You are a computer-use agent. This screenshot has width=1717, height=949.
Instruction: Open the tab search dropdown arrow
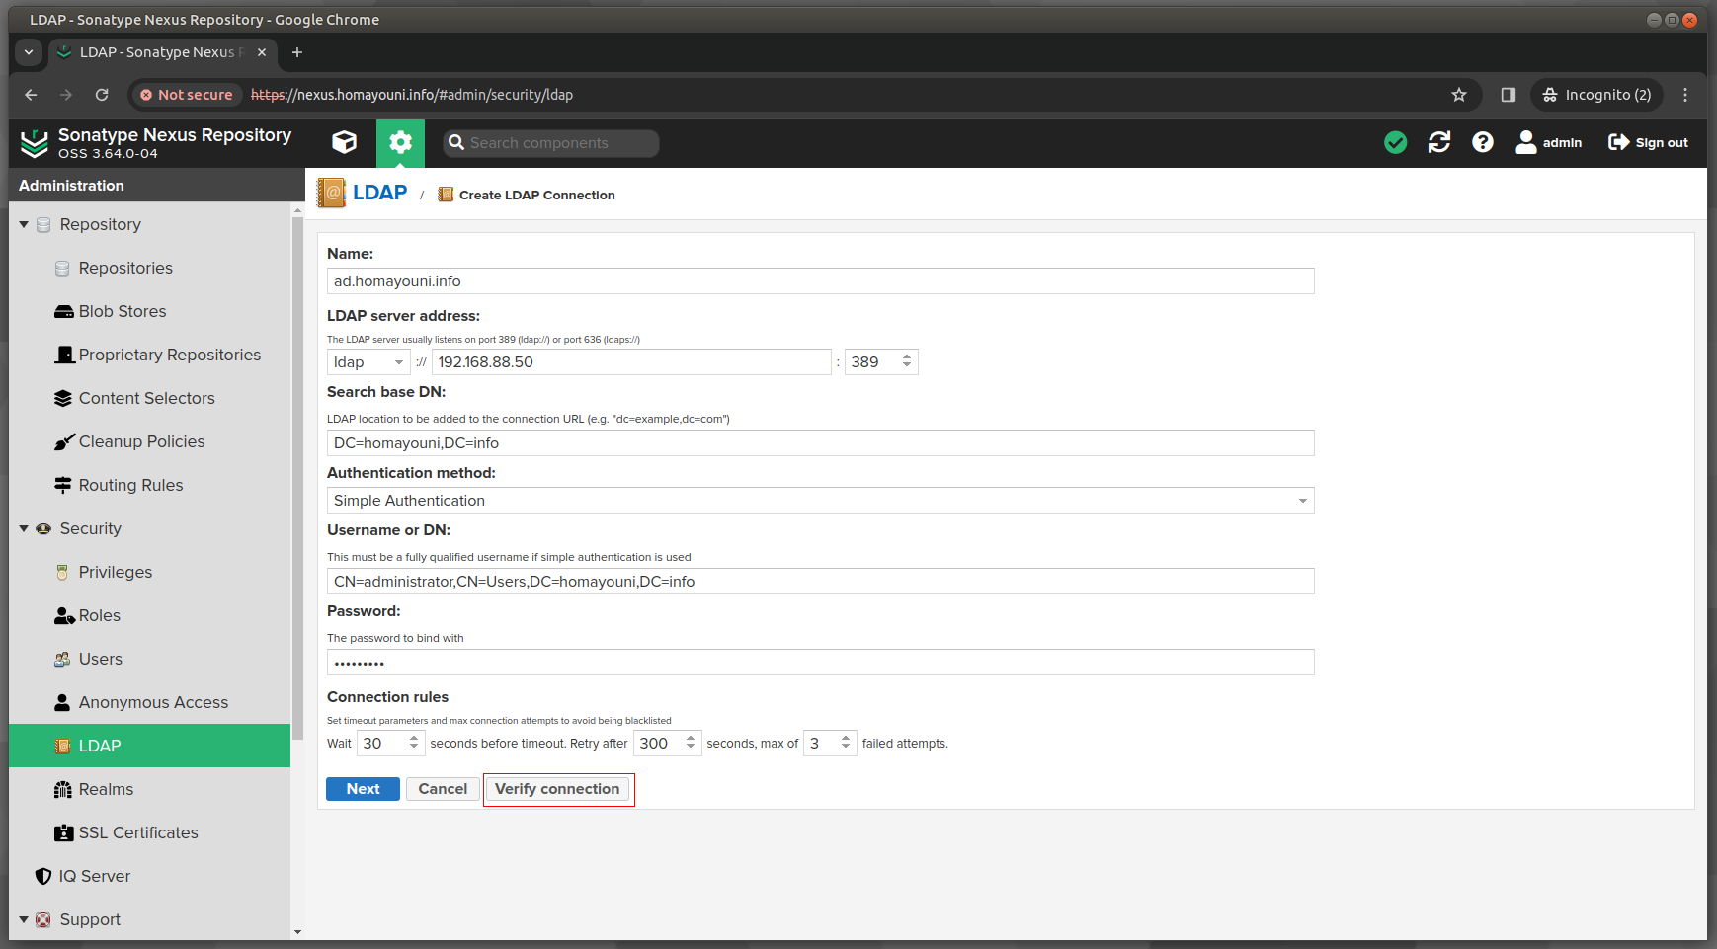point(29,52)
